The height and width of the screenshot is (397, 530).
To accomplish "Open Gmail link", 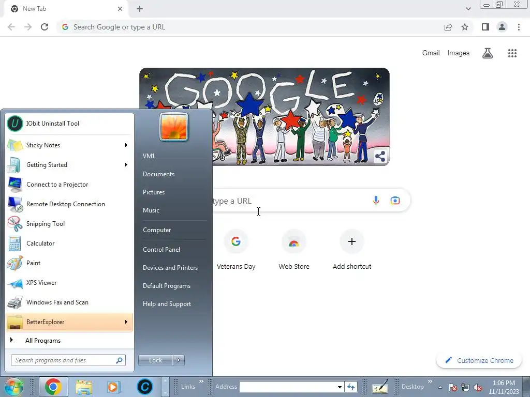I will 431,53.
